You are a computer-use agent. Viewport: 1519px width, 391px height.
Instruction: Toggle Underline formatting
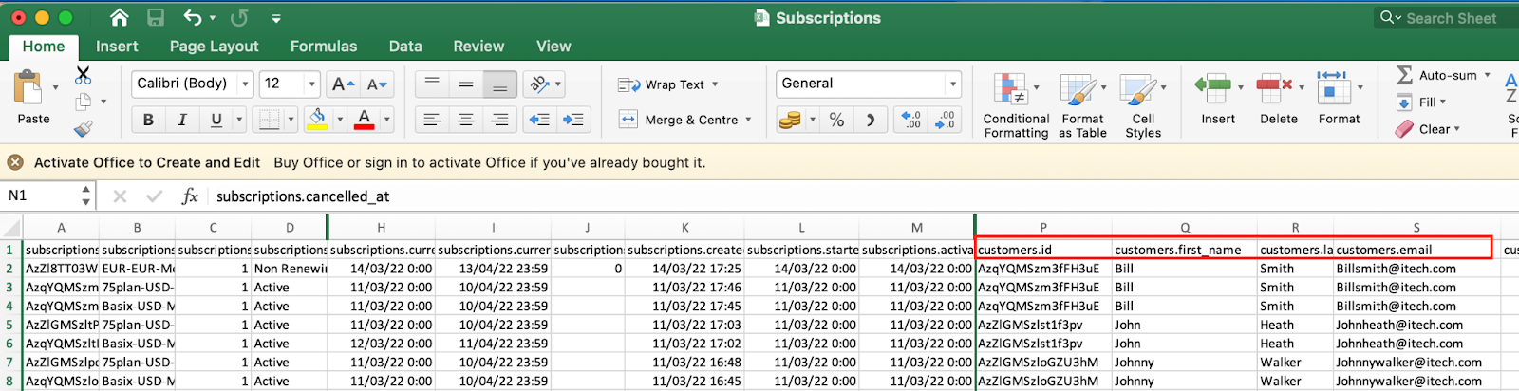coord(216,120)
